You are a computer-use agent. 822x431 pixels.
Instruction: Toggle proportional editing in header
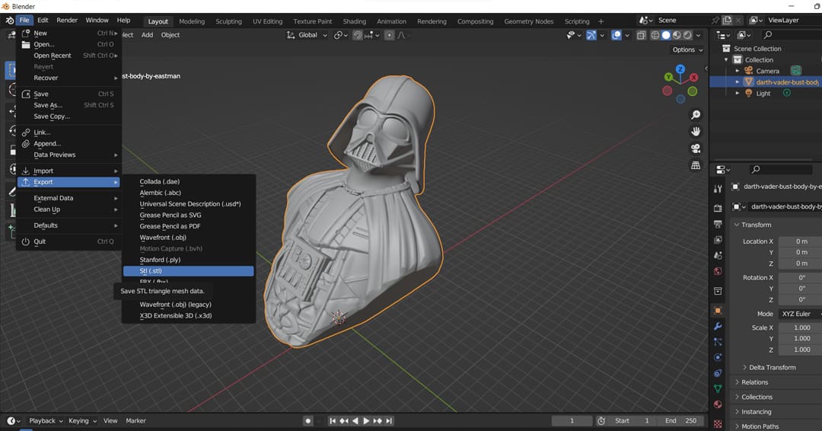point(389,35)
